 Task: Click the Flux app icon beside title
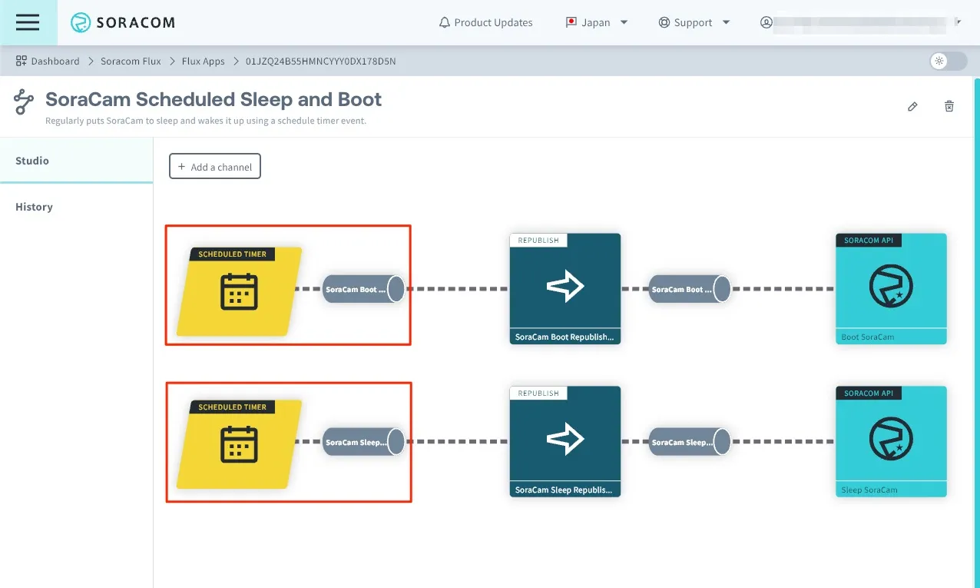(24, 102)
